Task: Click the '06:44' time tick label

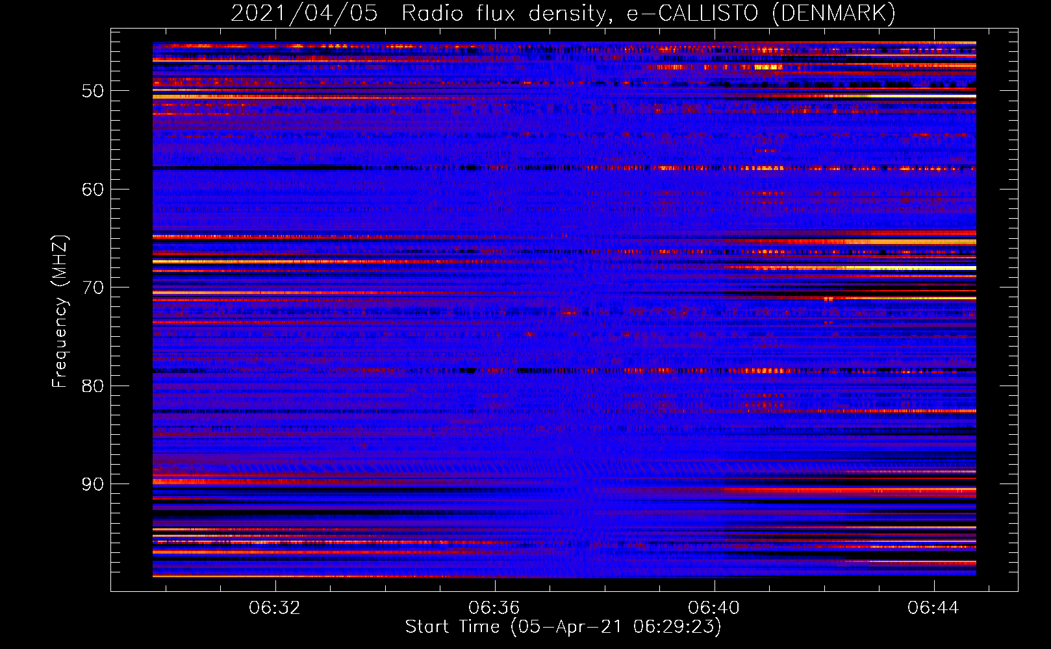Action: click(933, 608)
